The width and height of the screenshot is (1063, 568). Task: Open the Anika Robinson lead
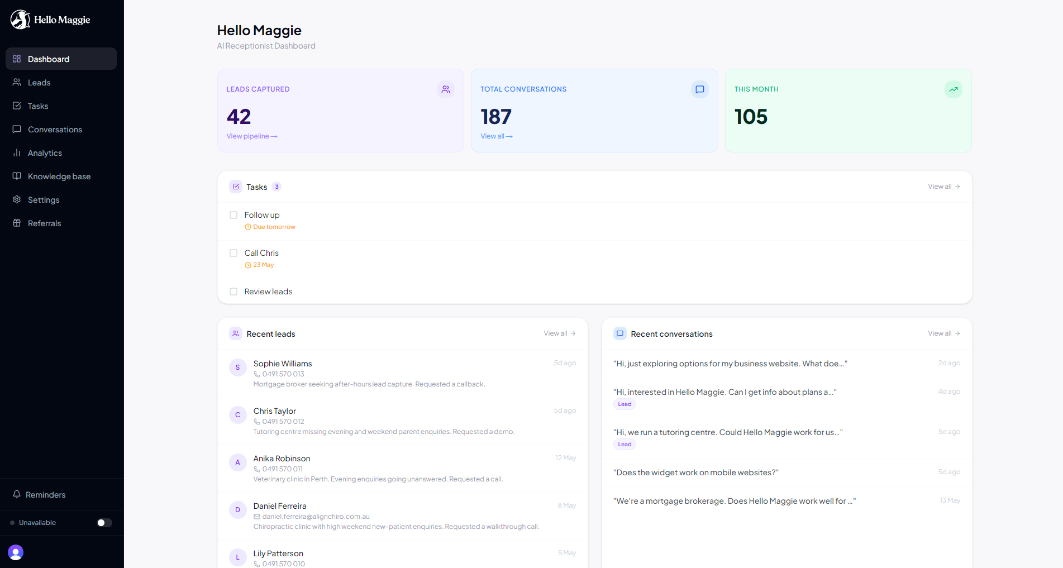pos(403,468)
